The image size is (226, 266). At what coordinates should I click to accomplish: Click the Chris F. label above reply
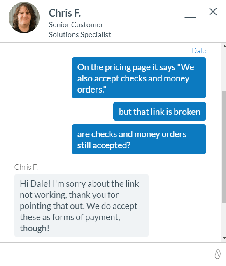(x=26, y=167)
